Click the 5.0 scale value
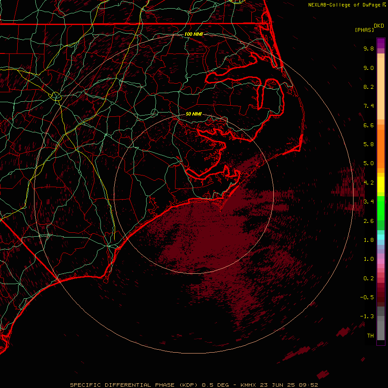The height and width of the screenshot is (388, 388). click(x=369, y=163)
